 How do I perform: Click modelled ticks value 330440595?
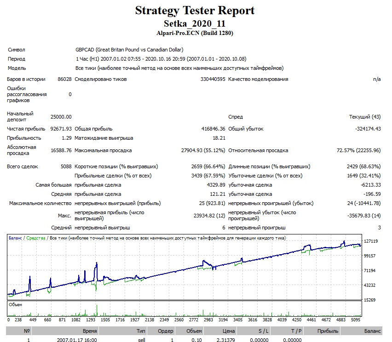[x=213, y=79]
